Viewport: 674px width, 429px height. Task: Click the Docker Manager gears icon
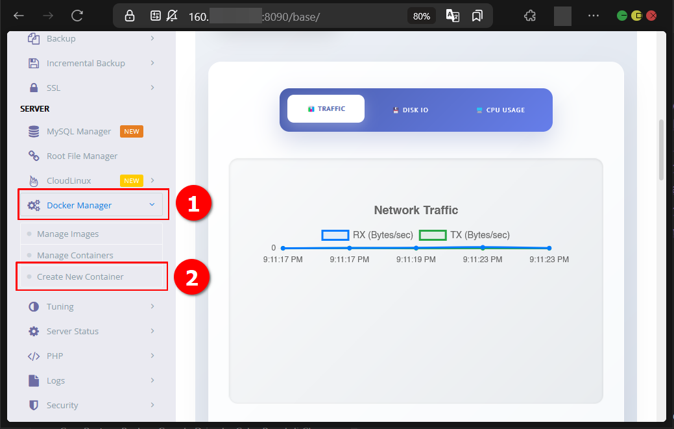click(34, 206)
